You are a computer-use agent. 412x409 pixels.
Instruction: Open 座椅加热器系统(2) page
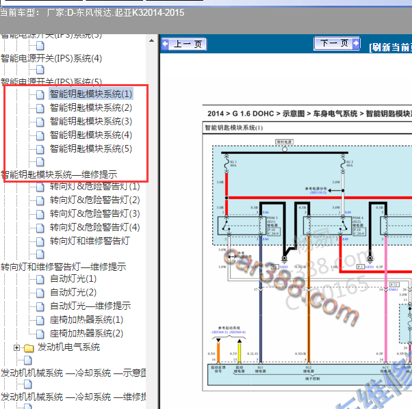[86, 333]
